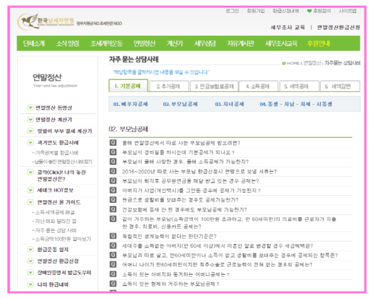Open 자유게시판 menu
373x299 pixels.
click(240, 43)
